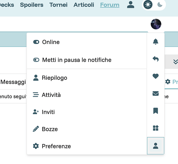Open the messages envelope tab

tap(155, 93)
